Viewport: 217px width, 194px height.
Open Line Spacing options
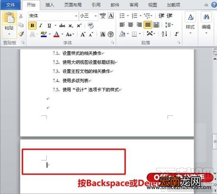[169, 25]
